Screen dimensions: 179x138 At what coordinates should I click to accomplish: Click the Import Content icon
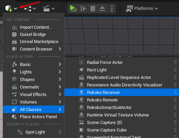pos(14,27)
